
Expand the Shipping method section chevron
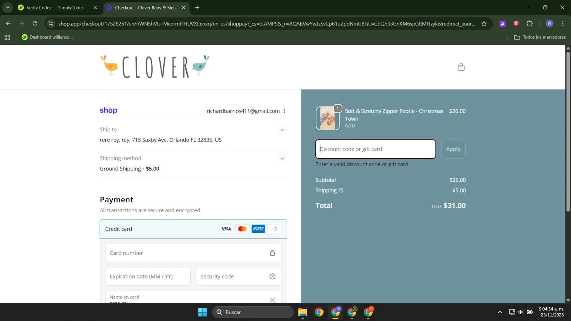(x=282, y=159)
